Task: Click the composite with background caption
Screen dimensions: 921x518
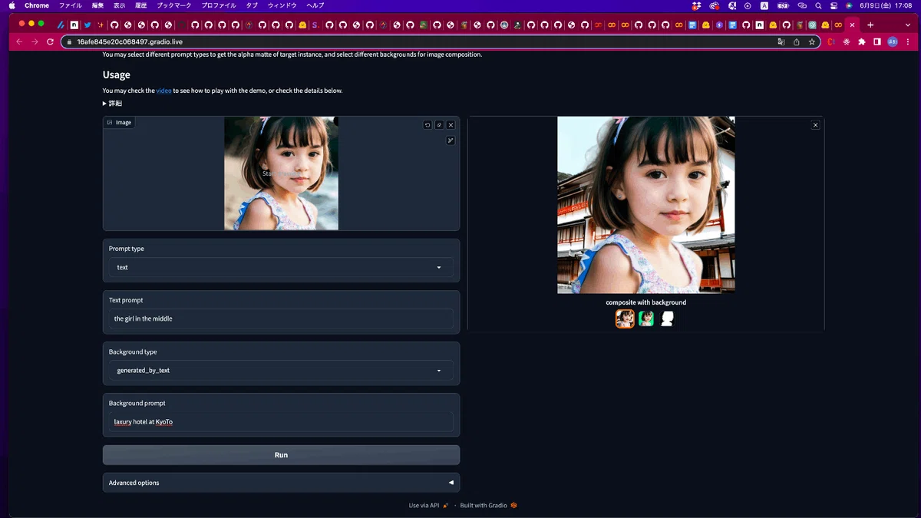Action: click(646, 302)
